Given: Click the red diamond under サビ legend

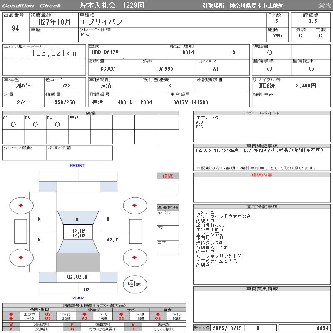Looking at the screenshot, I should point(121,314).
